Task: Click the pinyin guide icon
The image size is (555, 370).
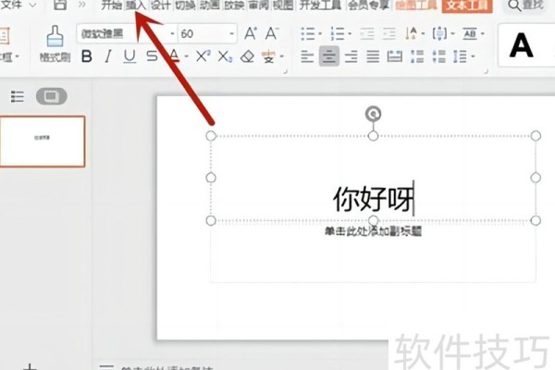Action: click(268, 56)
